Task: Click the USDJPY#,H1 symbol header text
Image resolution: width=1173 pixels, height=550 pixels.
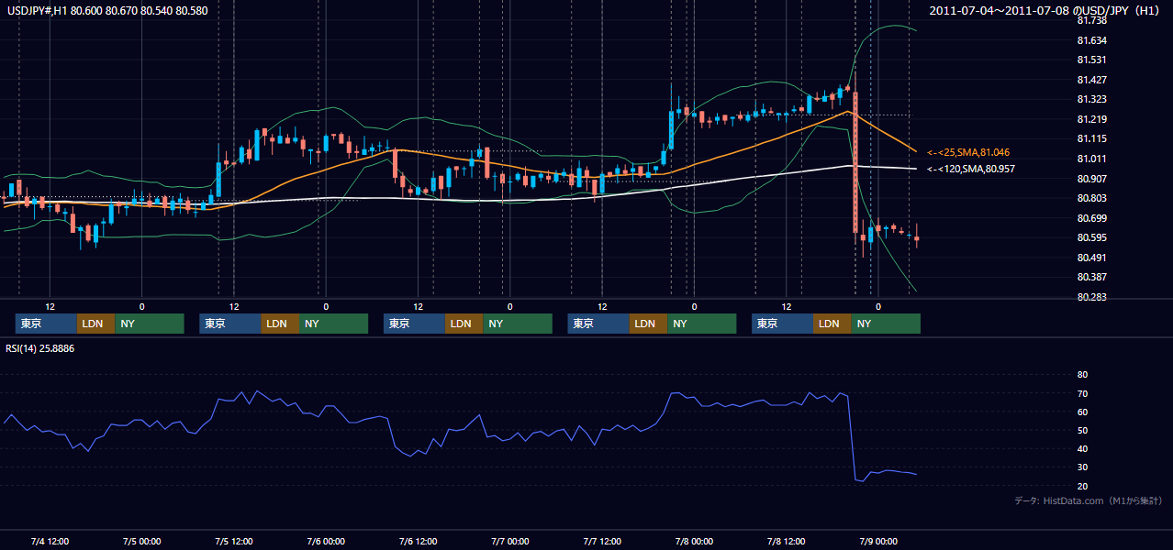Action: [106, 10]
